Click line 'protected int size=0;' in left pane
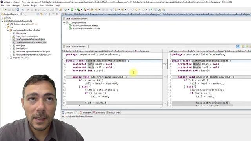The height and width of the screenshot is (141, 251). coord(88,70)
